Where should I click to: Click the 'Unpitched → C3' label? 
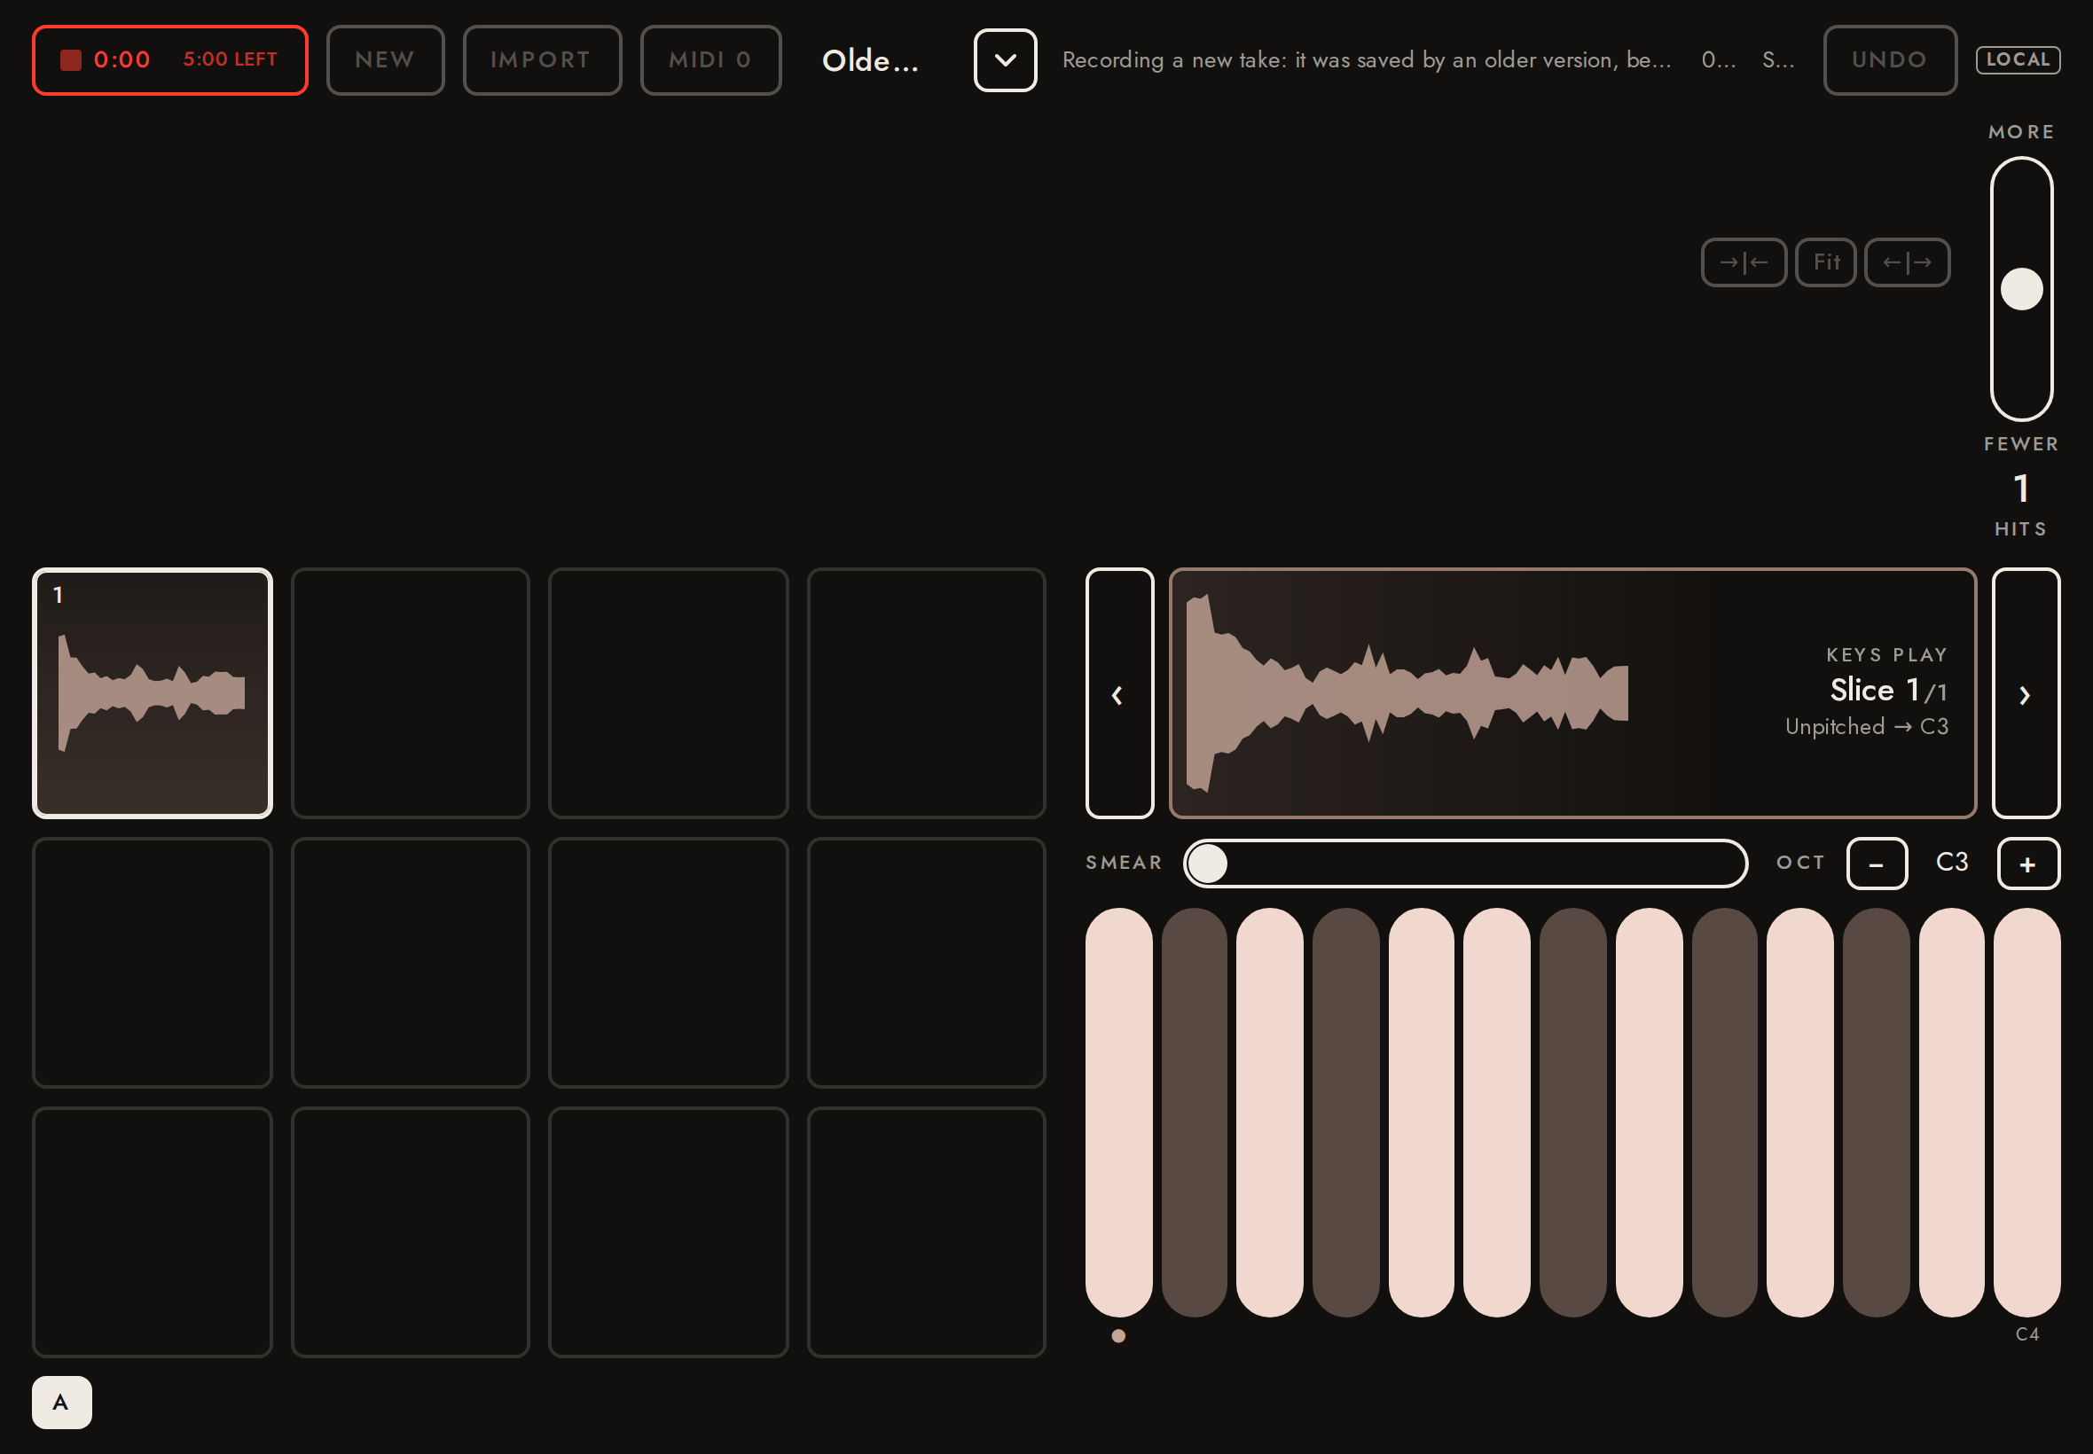pos(1866,727)
